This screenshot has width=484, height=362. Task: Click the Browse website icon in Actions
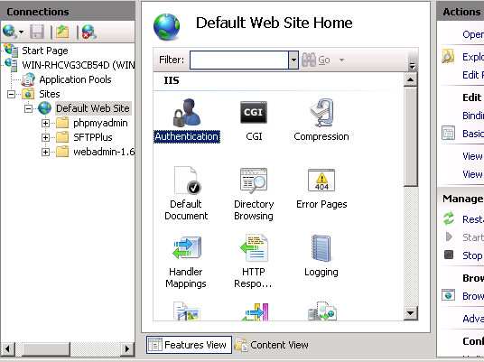point(448,294)
